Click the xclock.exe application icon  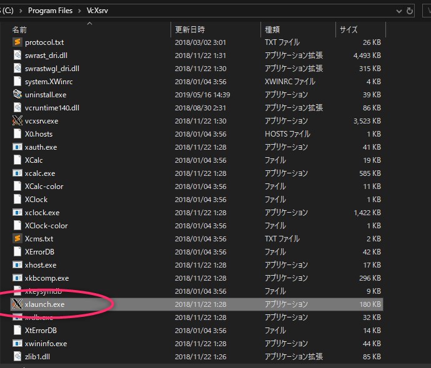17,213
